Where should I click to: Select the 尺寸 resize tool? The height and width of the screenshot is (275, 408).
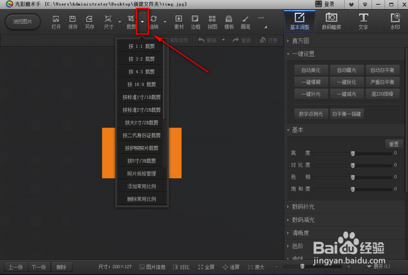108,22
